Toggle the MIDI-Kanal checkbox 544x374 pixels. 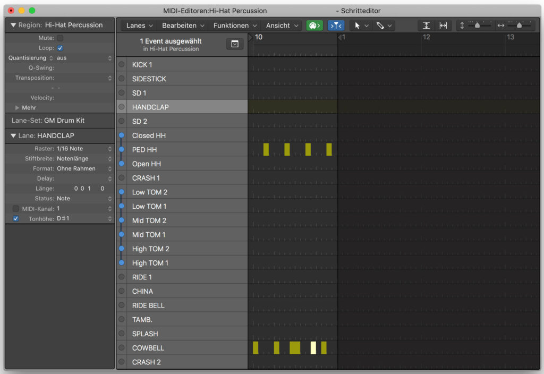pos(15,208)
